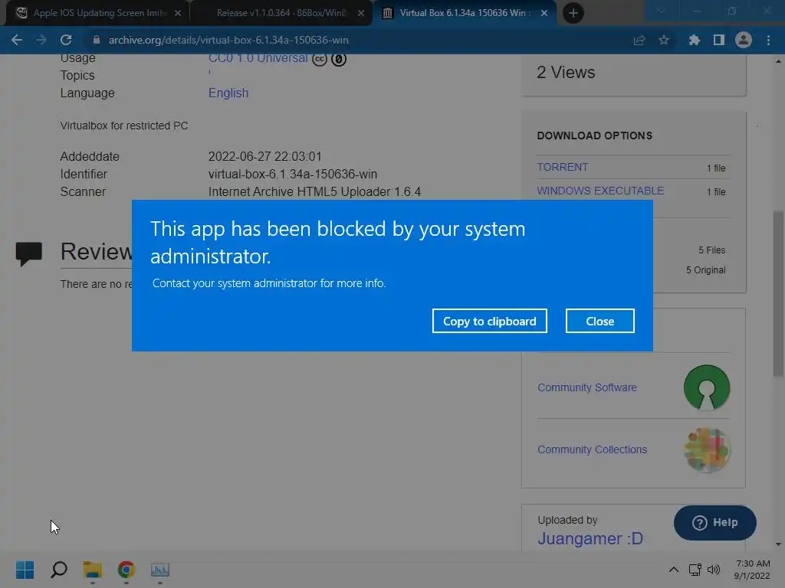Open the performance monitor taskbar app
The width and height of the screenshot is (785, 588).
(x=160, y=570)
